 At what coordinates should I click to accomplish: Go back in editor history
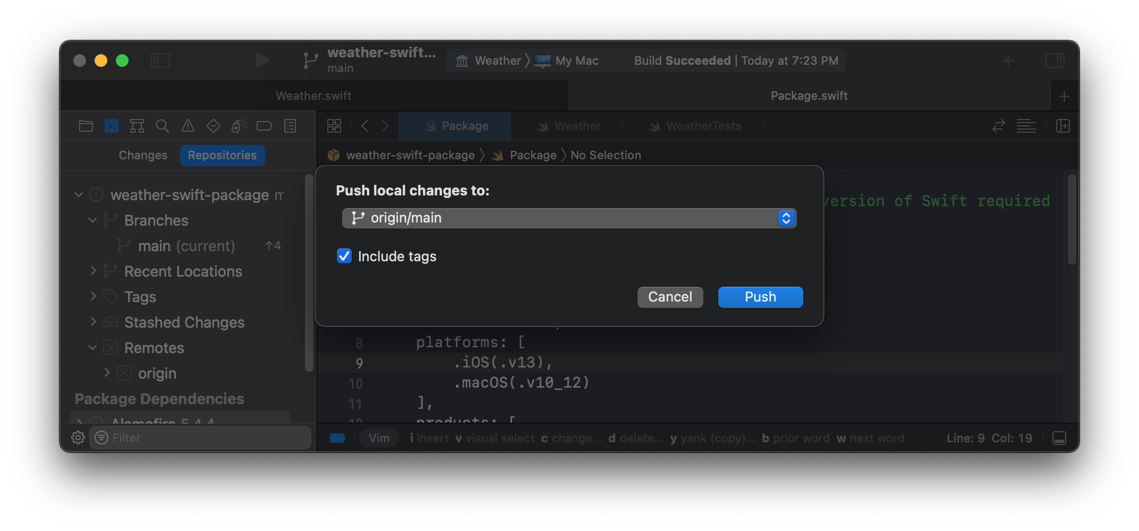tap(364, 126)
